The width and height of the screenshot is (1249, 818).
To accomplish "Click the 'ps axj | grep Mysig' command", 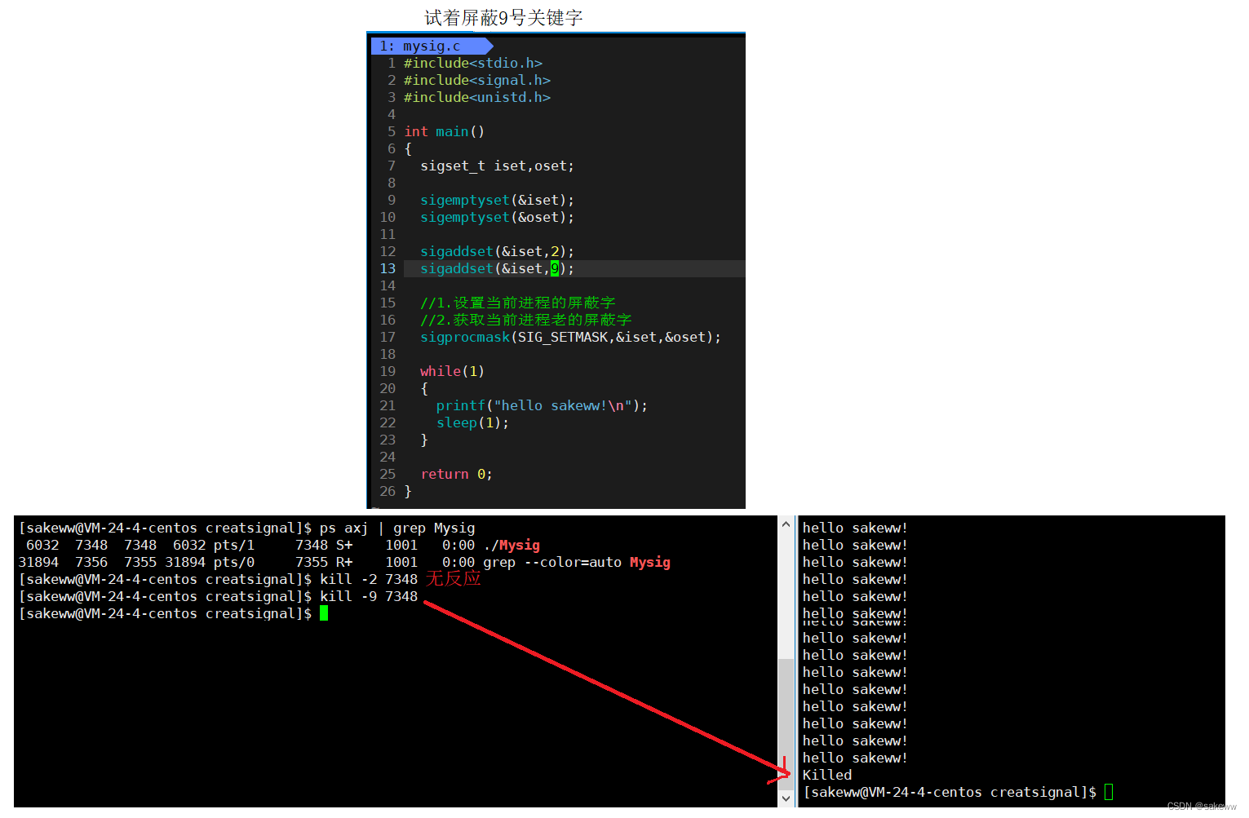I will coord(397,528).
